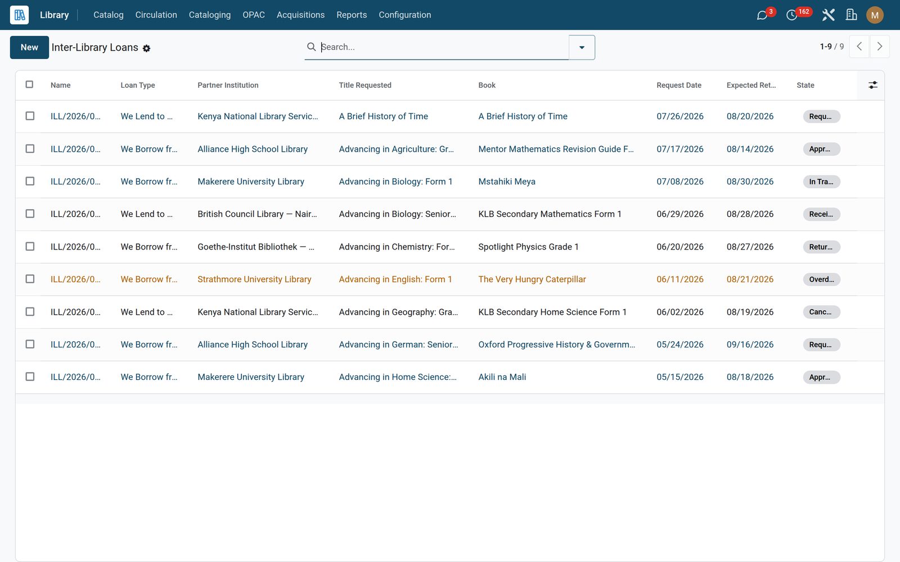This screenshot has height=562, width=900.
Task: Open the user avatar menu M
Action: [x=875, y=15]
